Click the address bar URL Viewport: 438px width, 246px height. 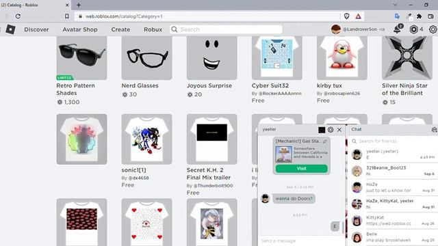[x=124, y=16]
